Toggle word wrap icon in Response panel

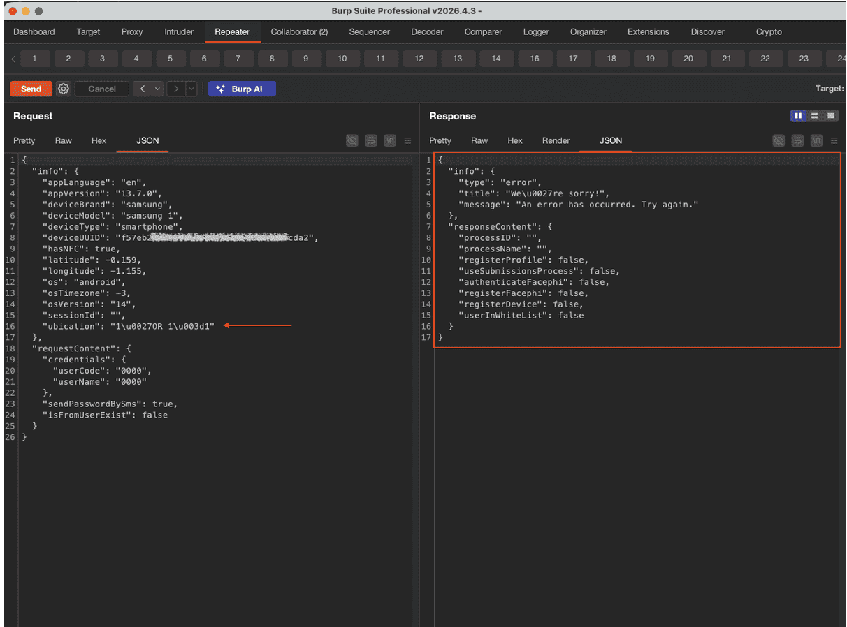[797, 140]
